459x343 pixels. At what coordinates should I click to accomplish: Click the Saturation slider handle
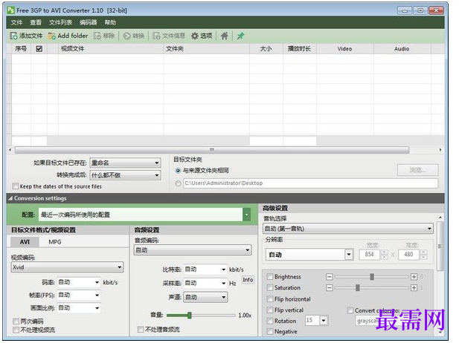coord(357,288)
